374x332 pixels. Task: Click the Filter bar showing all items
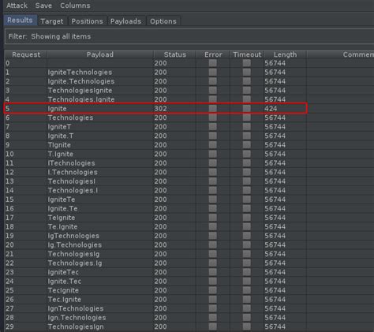pos(189,36)
